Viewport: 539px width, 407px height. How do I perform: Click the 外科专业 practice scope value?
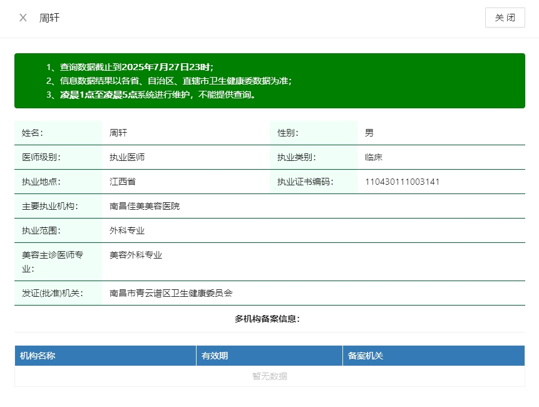tap(127, 230)
